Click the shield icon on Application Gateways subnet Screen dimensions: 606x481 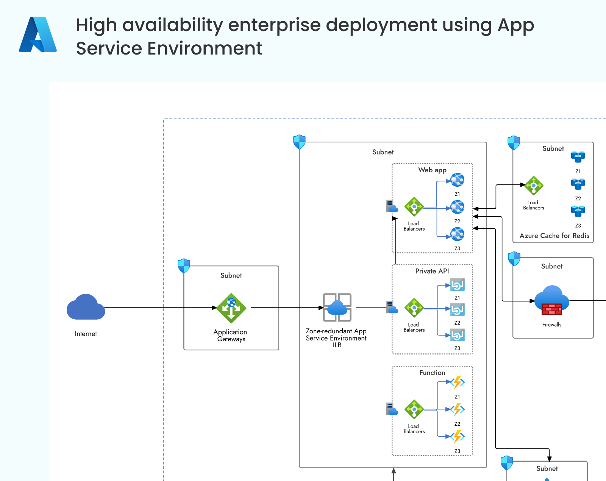click(x=184, y=266)
